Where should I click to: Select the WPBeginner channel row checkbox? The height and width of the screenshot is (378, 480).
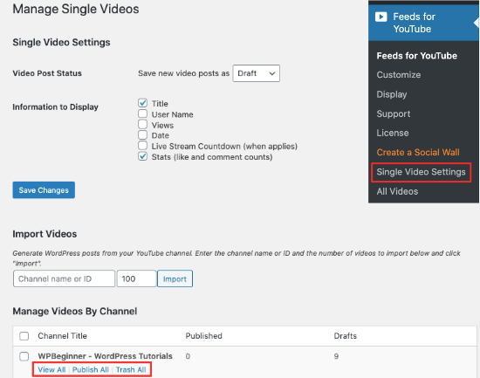click(x=24, y=356)
